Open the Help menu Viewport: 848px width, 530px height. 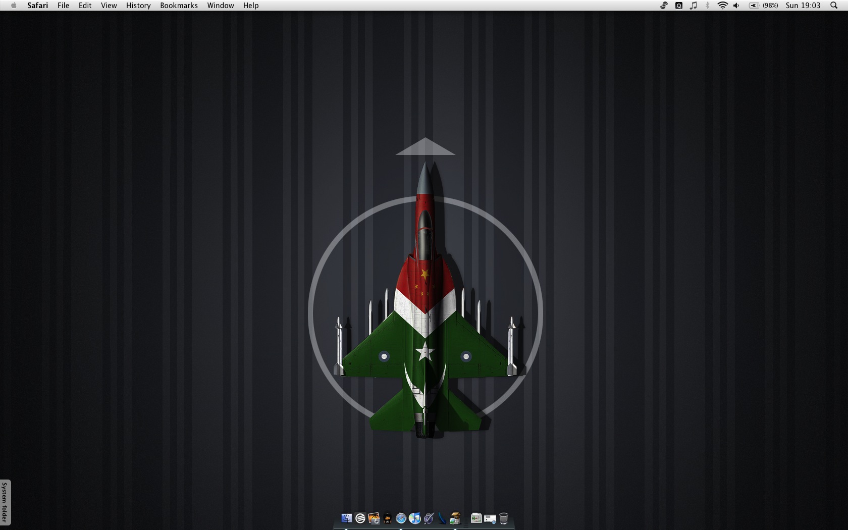tap(251, 6)
